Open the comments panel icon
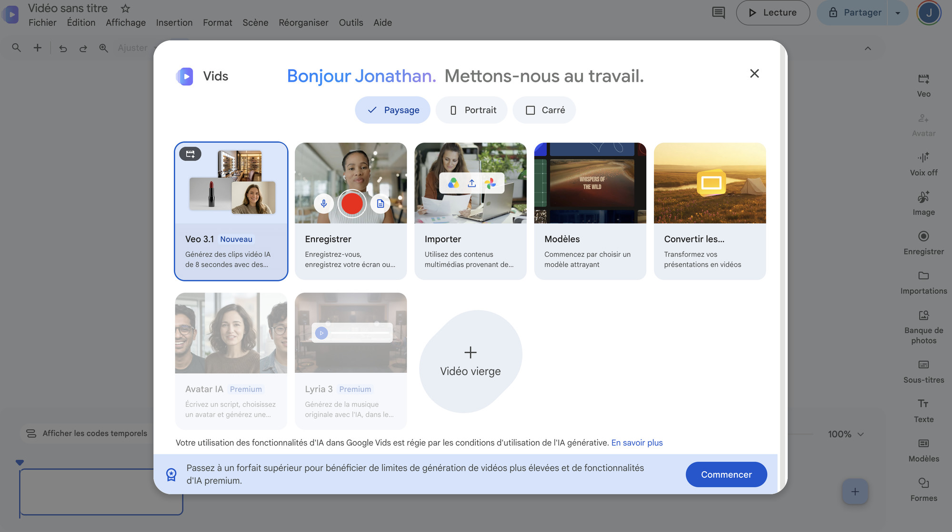 (x=718, y=13)
